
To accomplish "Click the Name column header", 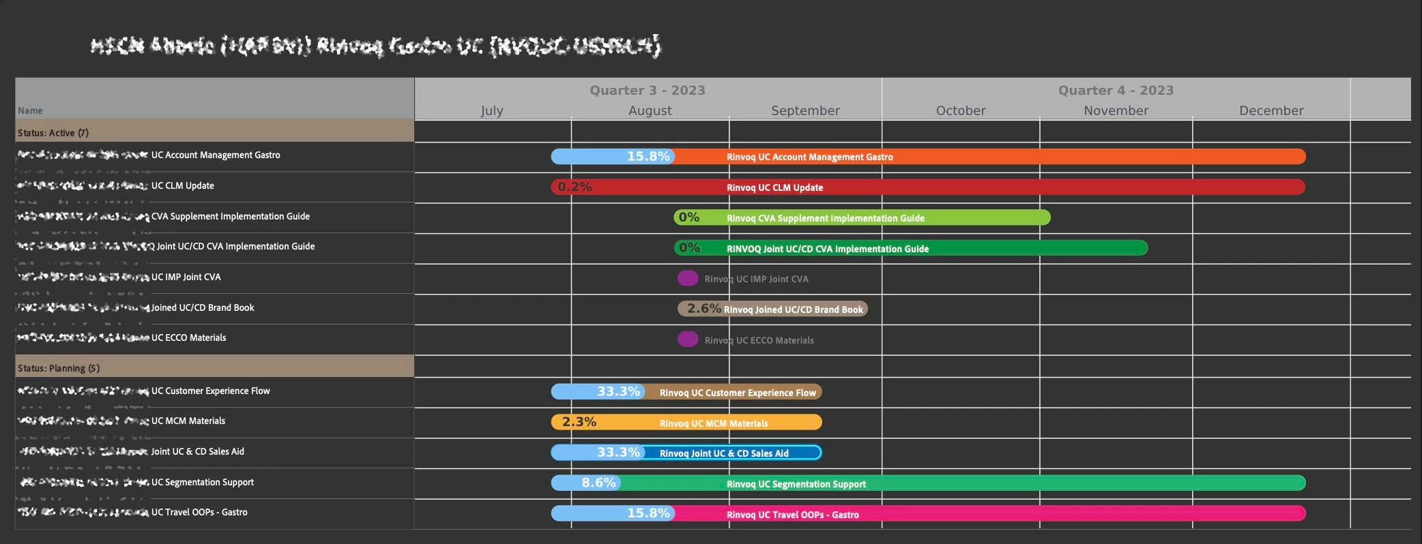I will pos(214,99).
